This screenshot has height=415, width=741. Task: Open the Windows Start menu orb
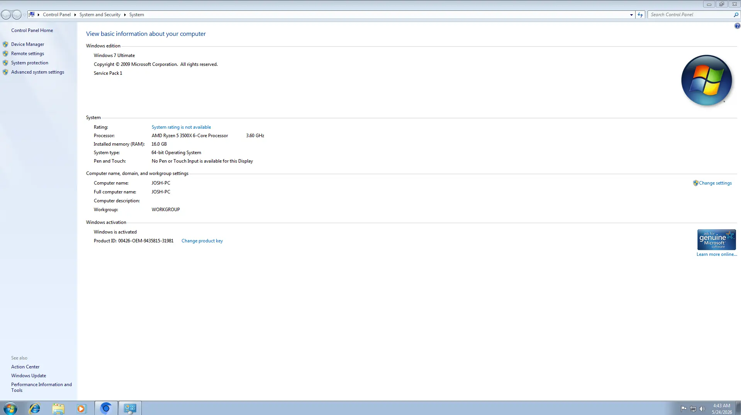[10, 408]
